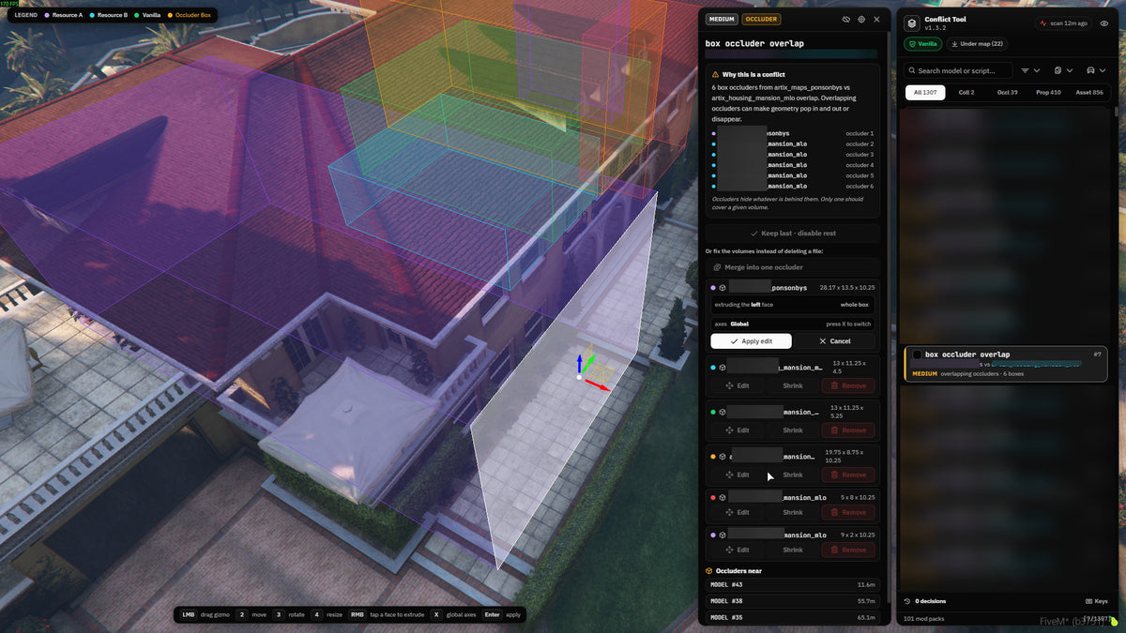This screenshot has height=633, width=1126.
Task: Click the pulse icon in the scan 12m ago chip
Action: [x=1043, y=23]
